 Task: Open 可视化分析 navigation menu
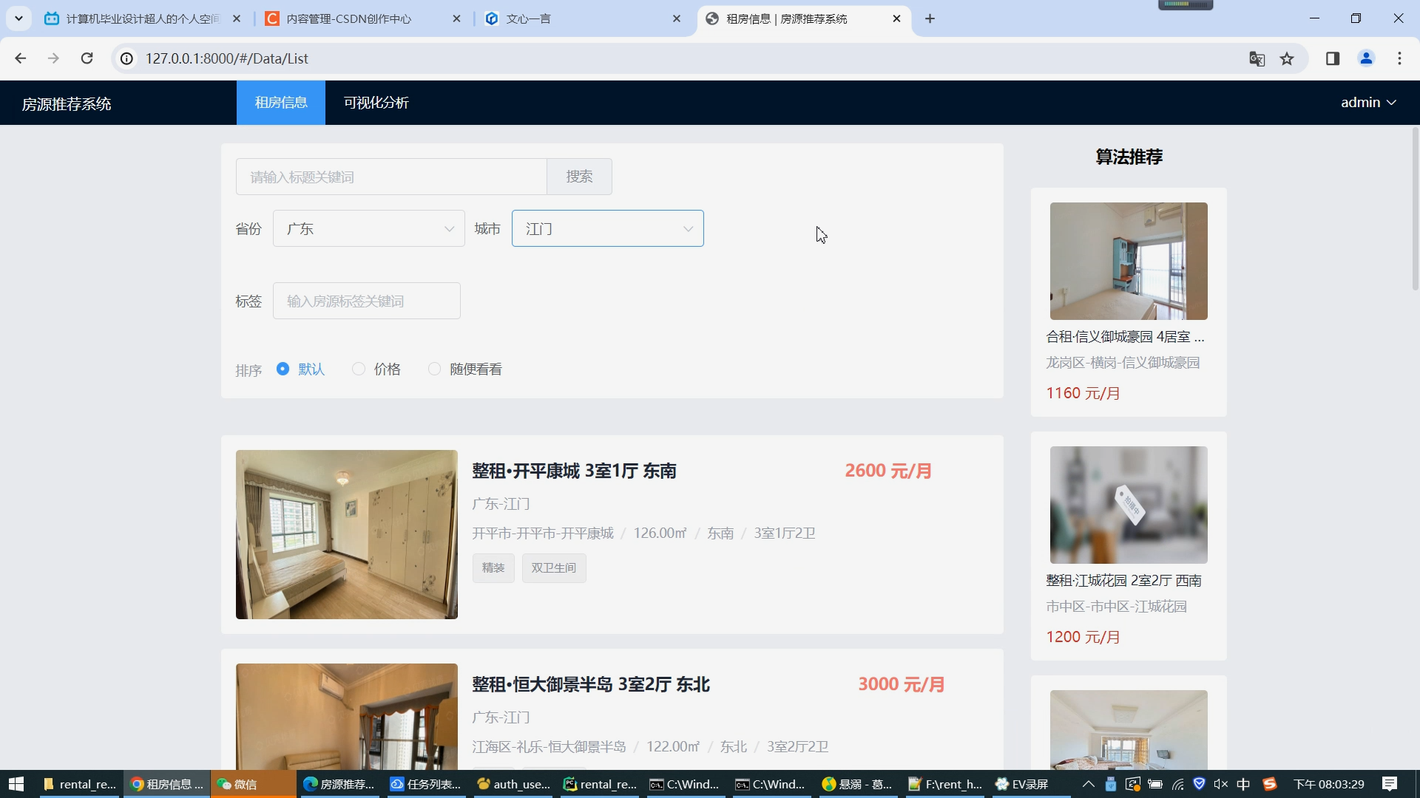[376, 103]
